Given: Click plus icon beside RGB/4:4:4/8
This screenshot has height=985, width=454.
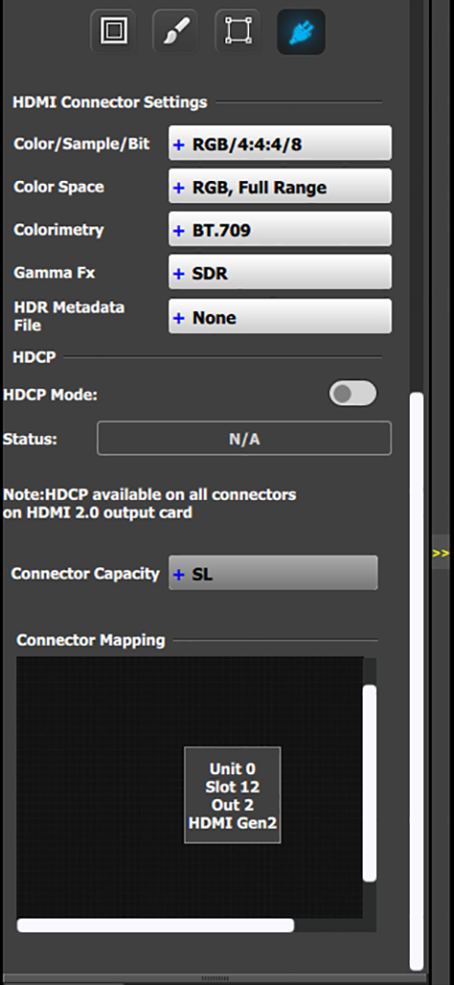Looking at the screenshot, I should (x=179, y=144).
